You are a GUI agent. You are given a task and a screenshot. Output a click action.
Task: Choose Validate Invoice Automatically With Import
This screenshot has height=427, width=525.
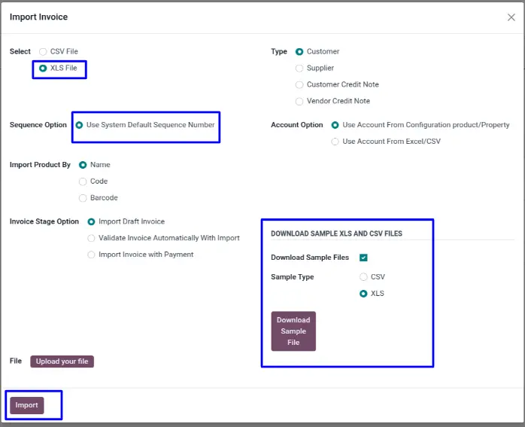[x=92, y=238]
